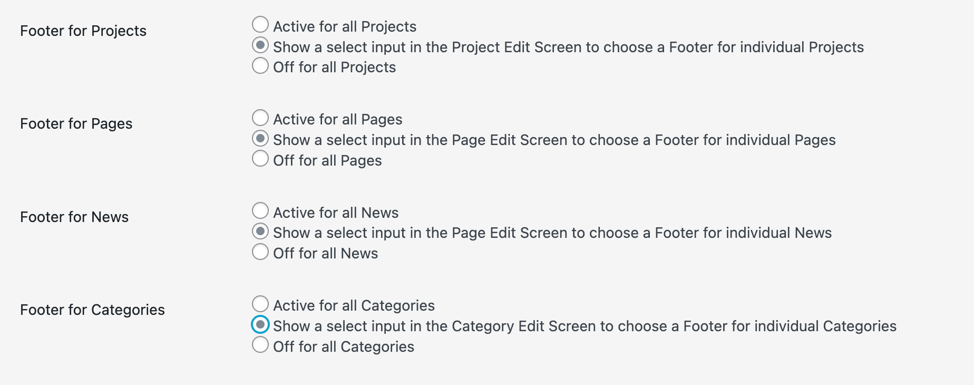The height and width of the screenshot is (385, 974).
Task: Choose individual Footer selection for Projects
Action: point(260,45)
